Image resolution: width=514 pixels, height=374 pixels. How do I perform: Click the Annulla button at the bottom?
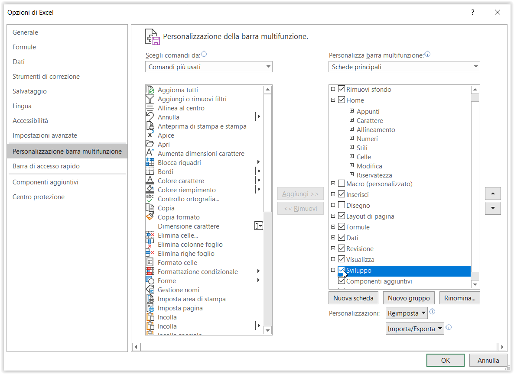point(488,360)
